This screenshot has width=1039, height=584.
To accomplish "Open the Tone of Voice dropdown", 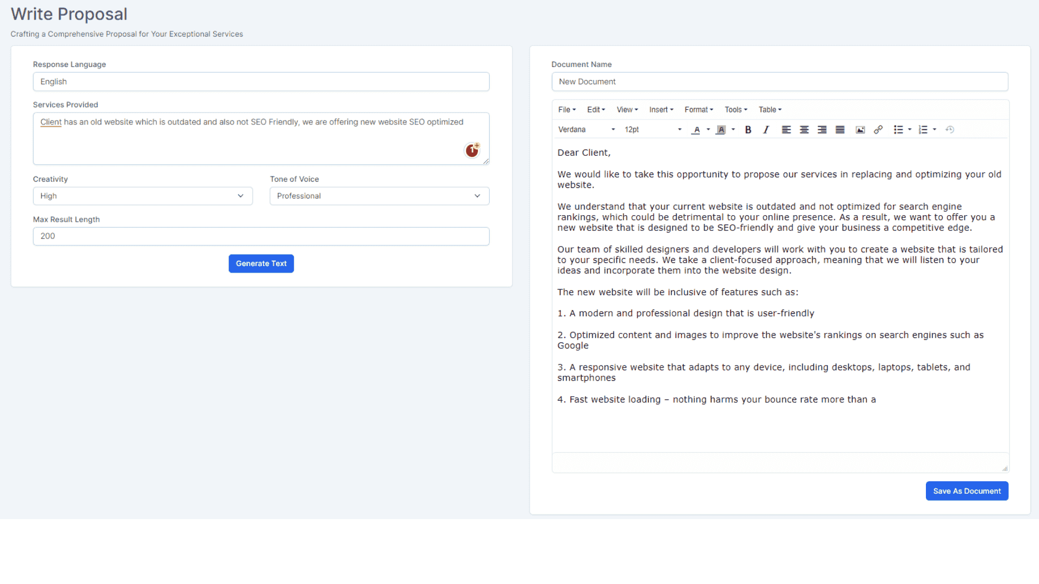I will 379,196.
